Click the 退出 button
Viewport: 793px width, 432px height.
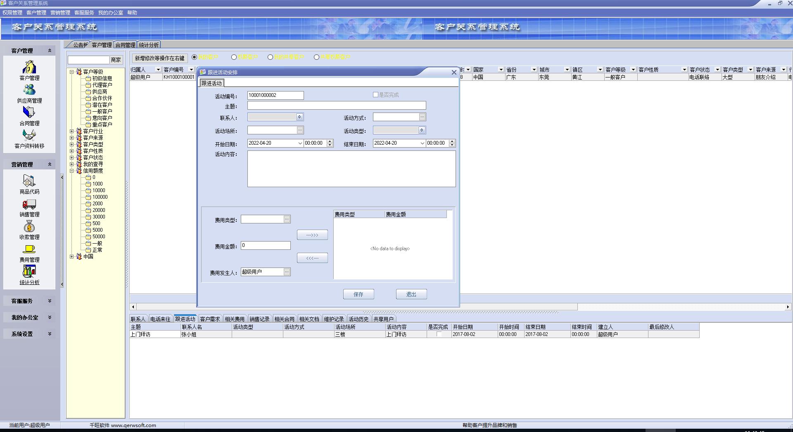tap(411, 294)
